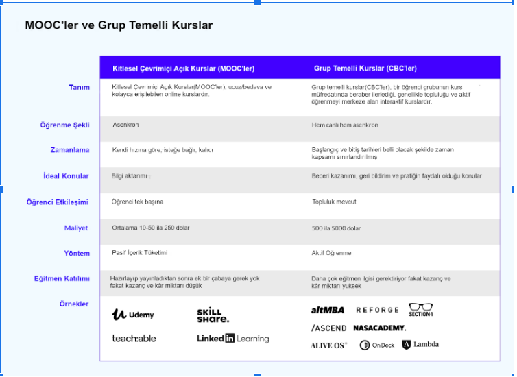Screen dimensions: 517x377
Task: Select the right-middle resize handle
Action: pos(514,189)
